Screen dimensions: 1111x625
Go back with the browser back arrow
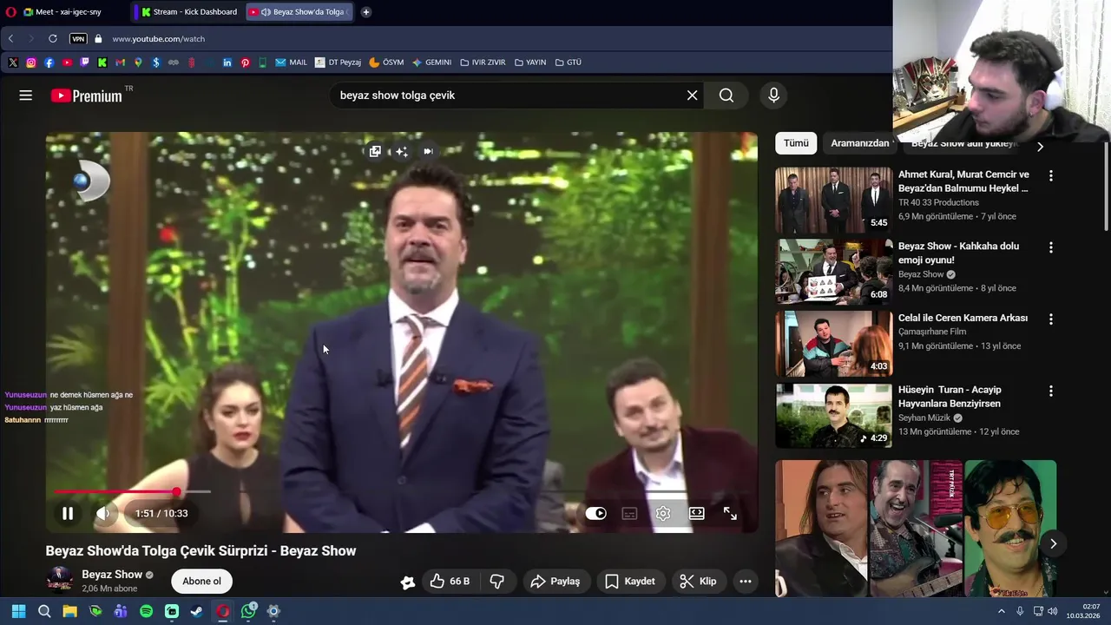(10, 39)
